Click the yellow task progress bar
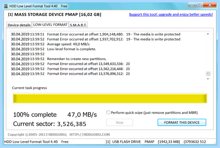This screenshot has height=148, width=220. coord(110,98)
